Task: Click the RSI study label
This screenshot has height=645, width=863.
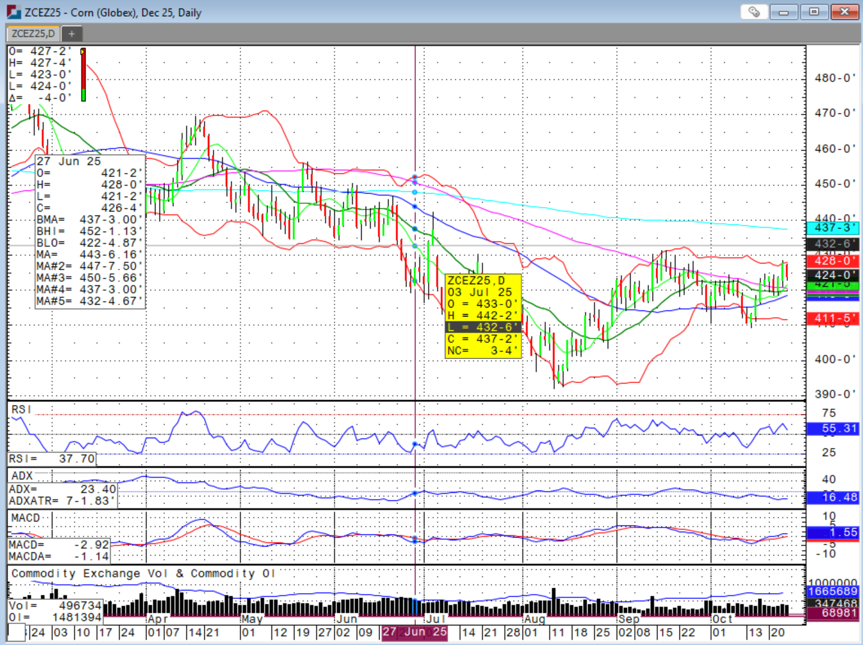Action: 20,410
